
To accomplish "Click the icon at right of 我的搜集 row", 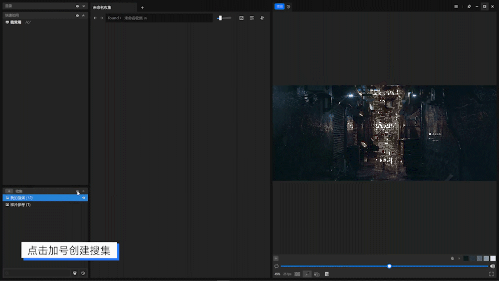I will tap(84, 198).
